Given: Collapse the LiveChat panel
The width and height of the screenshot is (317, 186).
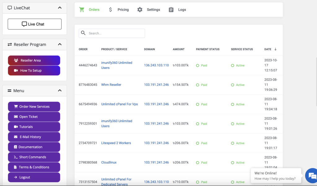Looking at the screenshot, I should click(x=60, y=8).
